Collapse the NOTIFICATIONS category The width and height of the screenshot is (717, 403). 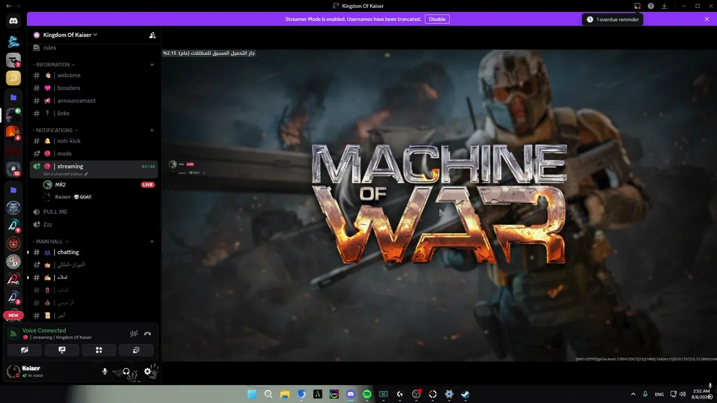pyautogui.click(x=55, y=130)
